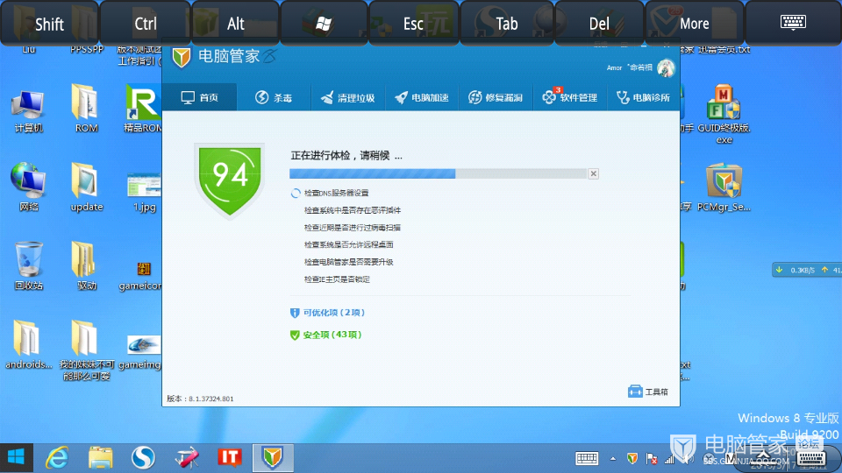Viewport: 842px width, 473px height.
Task: Tap the Alt overlay key
Action: [236, 24]
